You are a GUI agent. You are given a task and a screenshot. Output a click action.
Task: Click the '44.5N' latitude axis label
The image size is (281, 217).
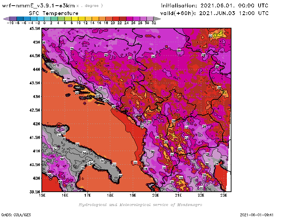(x=34, y=56)
